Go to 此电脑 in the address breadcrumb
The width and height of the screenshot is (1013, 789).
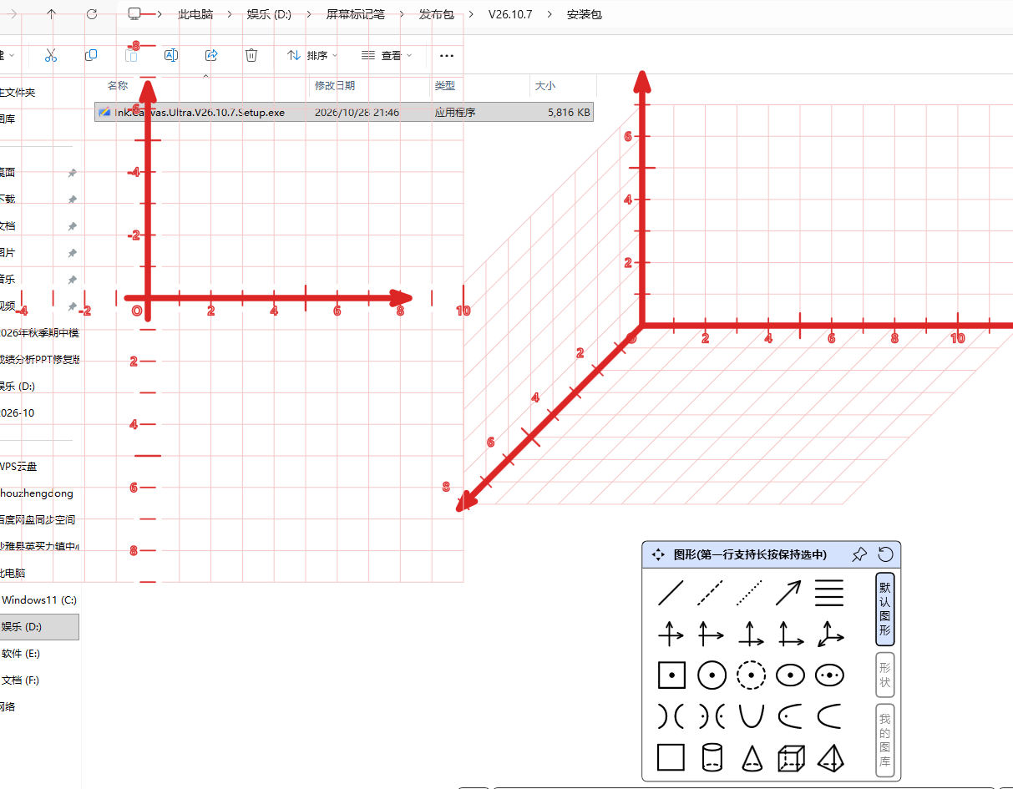[195, 14]
